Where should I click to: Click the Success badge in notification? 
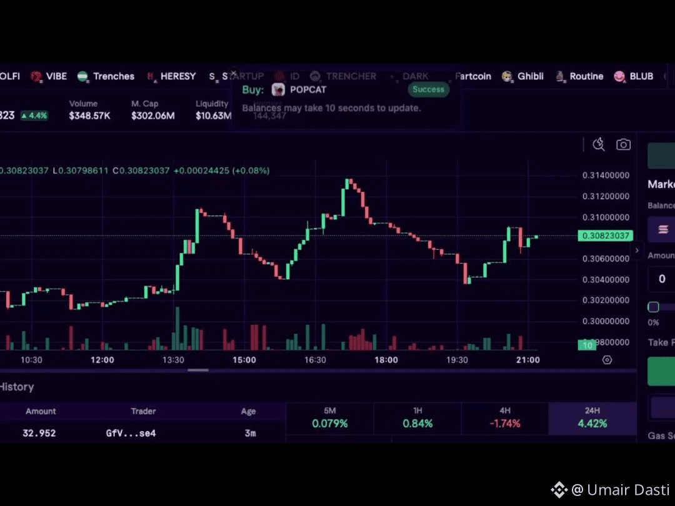pyautogui.click(x=428, y=89)
